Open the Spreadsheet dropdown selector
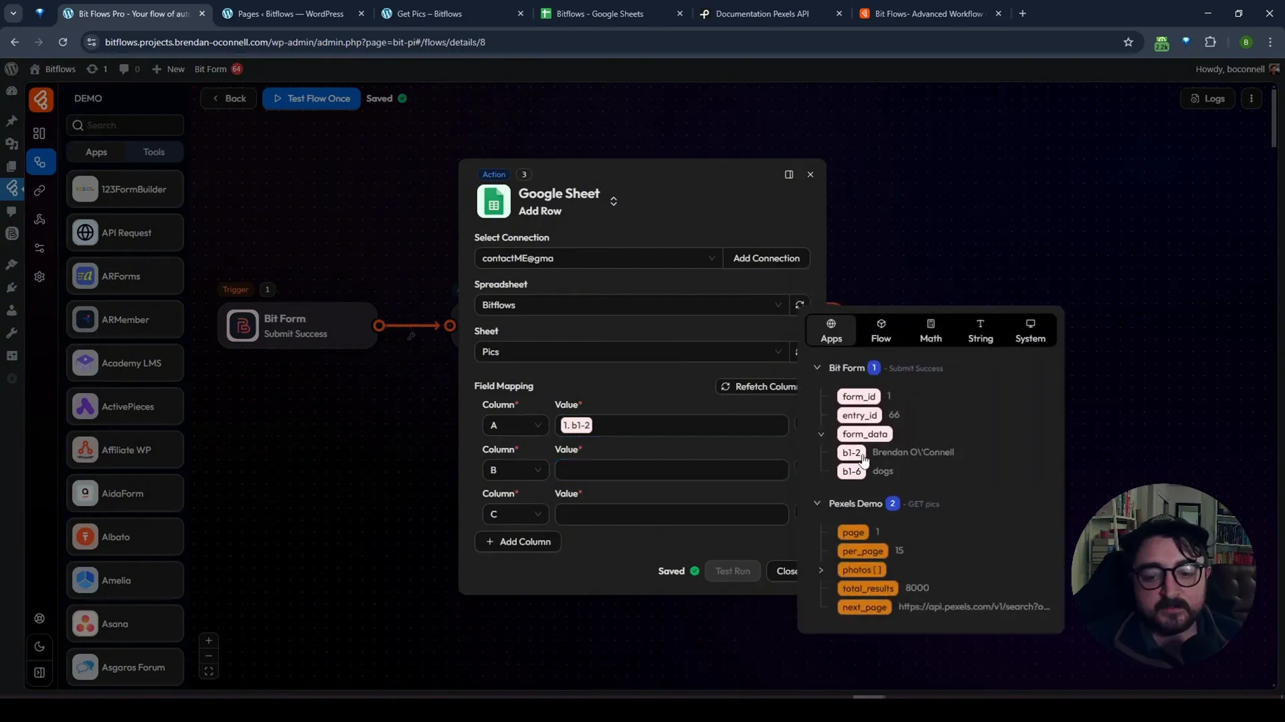This screenshot has height=722, width=1285. pyautogui.click(x=630, y=305)
